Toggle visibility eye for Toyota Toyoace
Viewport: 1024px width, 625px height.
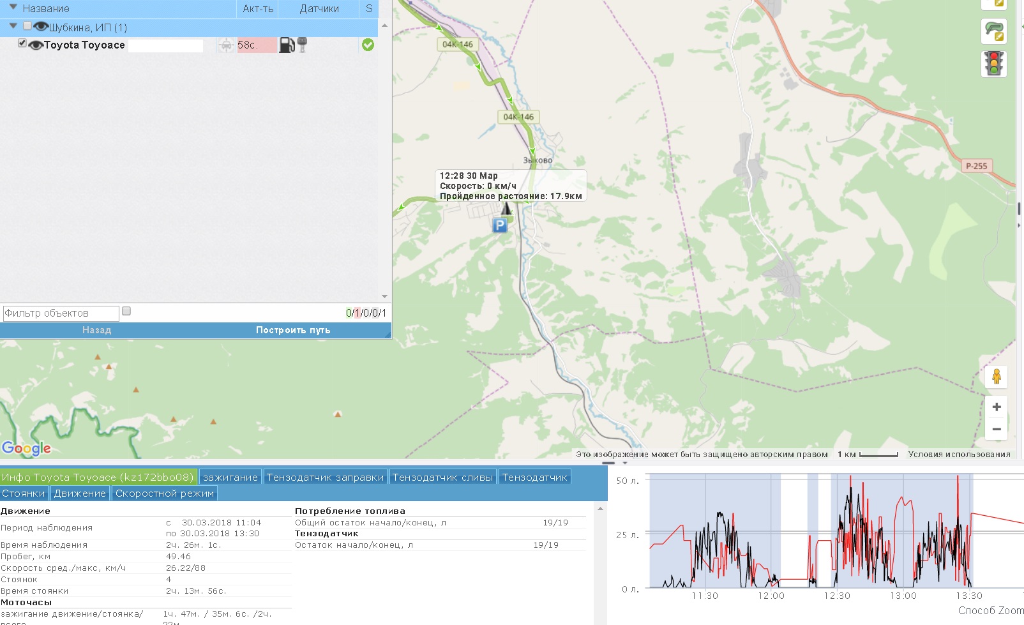(x=36, y=45)
